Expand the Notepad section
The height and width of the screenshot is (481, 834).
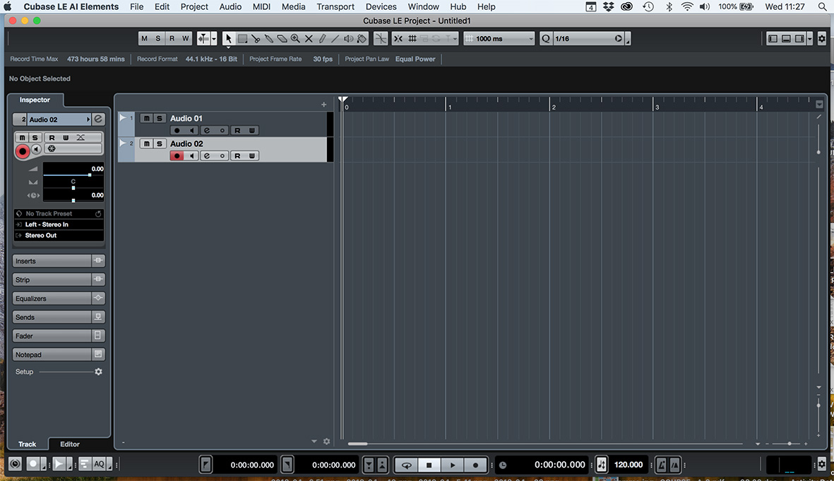pos(52,355)
